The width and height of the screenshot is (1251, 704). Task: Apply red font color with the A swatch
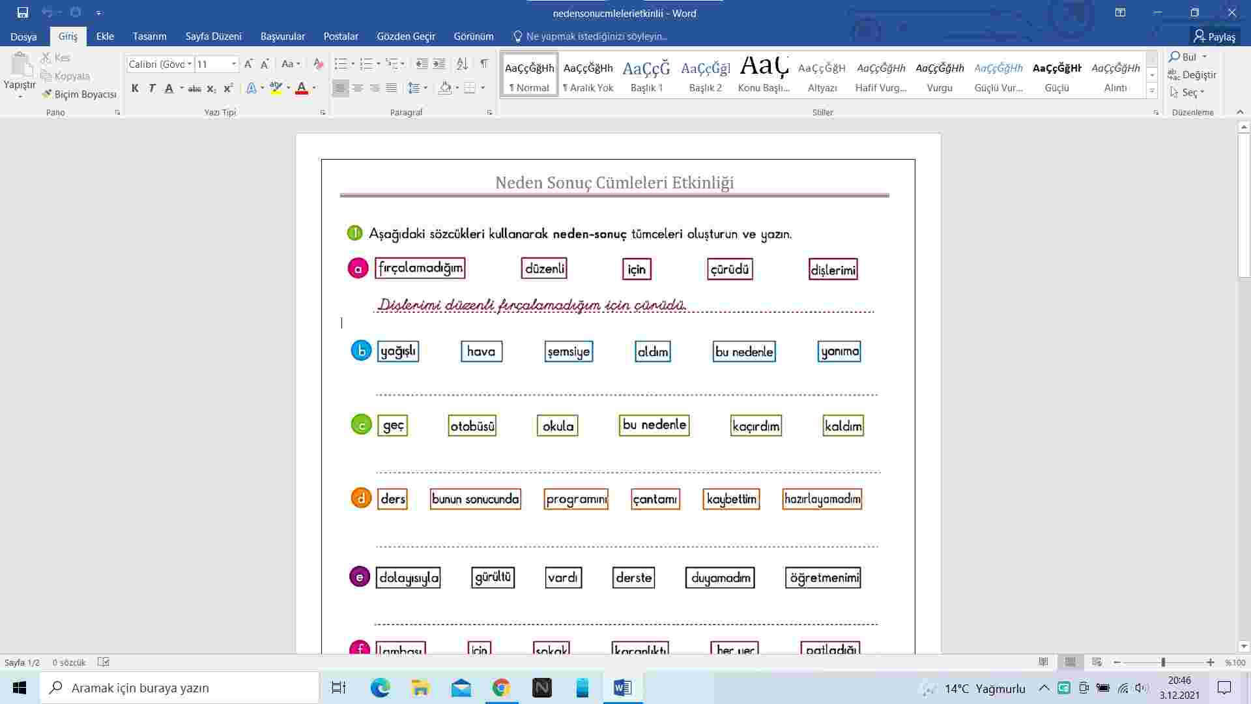tap(301, 88)
